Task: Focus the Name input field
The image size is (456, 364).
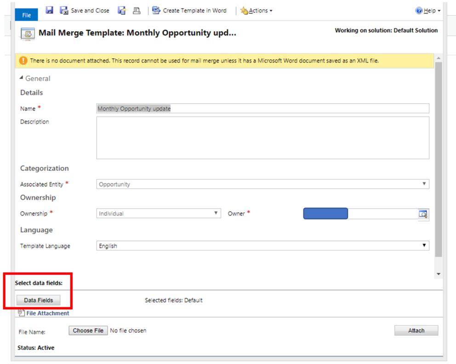Action: 262,108
